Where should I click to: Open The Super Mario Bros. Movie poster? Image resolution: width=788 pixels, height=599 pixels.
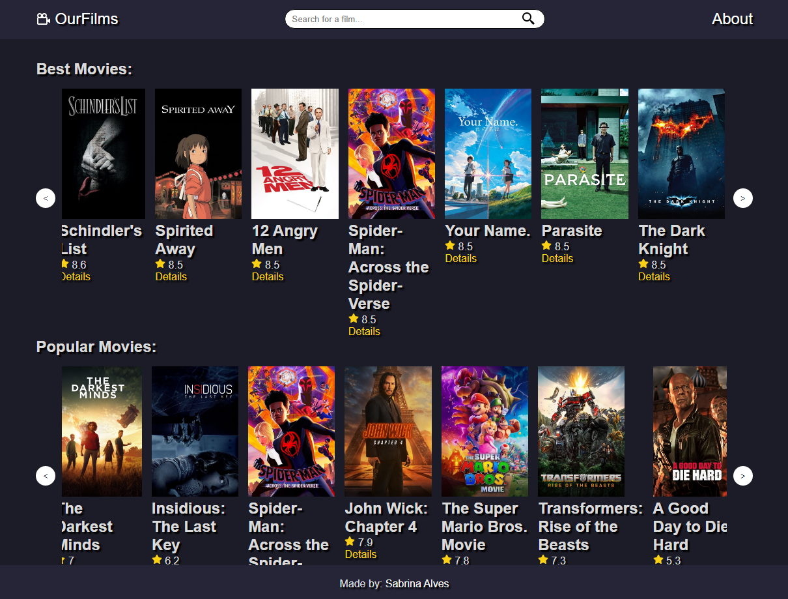[x=485, y=431]
